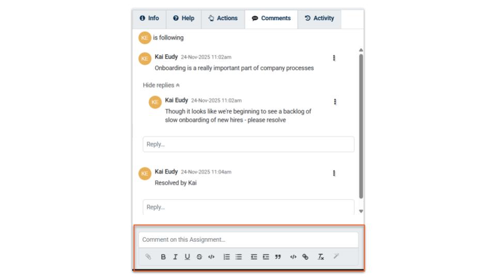Switch to the Info tab
Screen dimensions: 496x279
tap(149, 19)
